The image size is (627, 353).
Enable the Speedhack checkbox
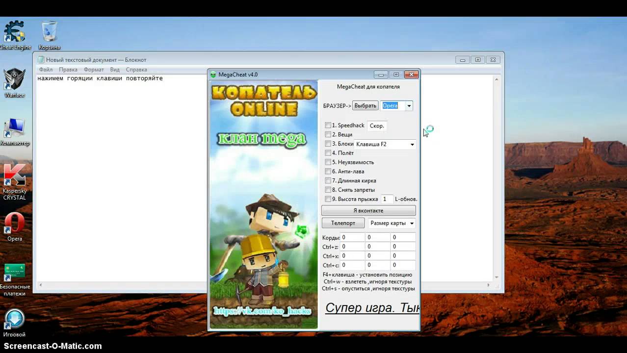point(328,126)
